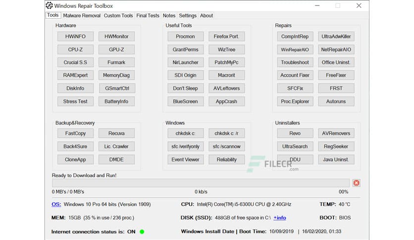This screenshot has height=240, width=414.
Task: Run DMDE
Action: pos(116,160)
